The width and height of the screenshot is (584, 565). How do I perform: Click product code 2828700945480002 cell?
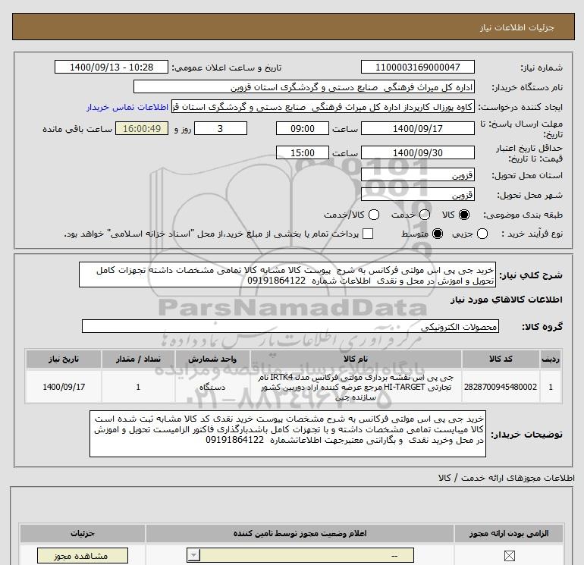(501, 387)
